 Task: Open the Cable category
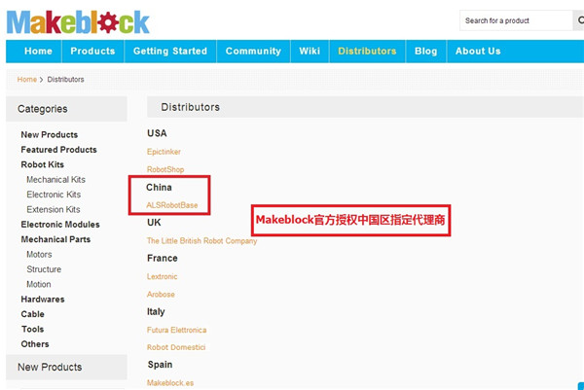point(33,314)
